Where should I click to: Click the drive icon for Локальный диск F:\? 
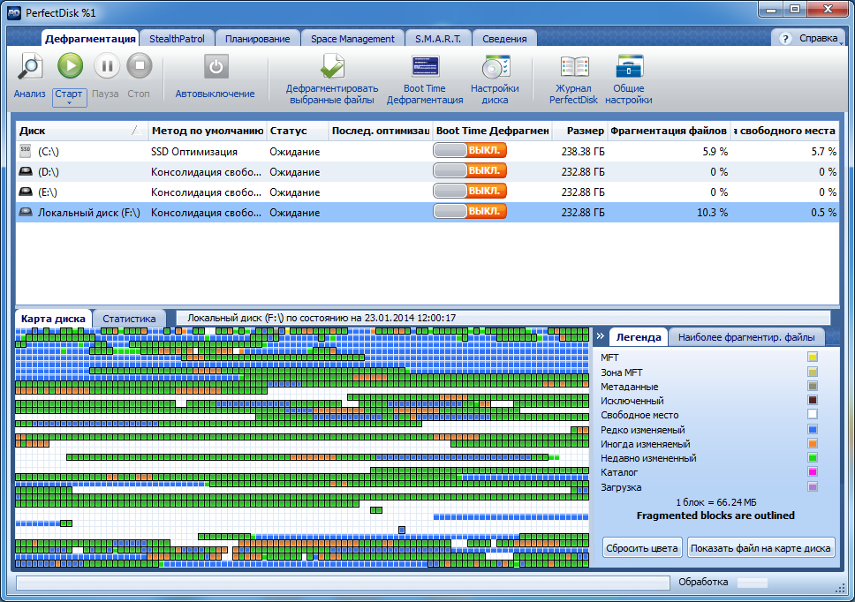(26, 212)
